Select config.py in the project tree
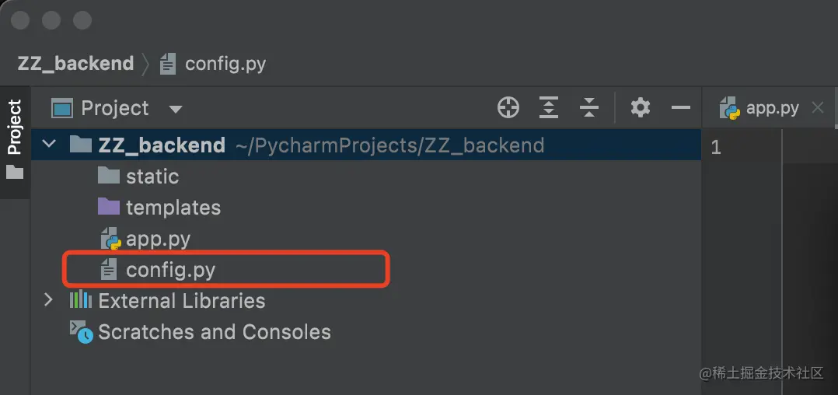 click(x=170, y=270)
